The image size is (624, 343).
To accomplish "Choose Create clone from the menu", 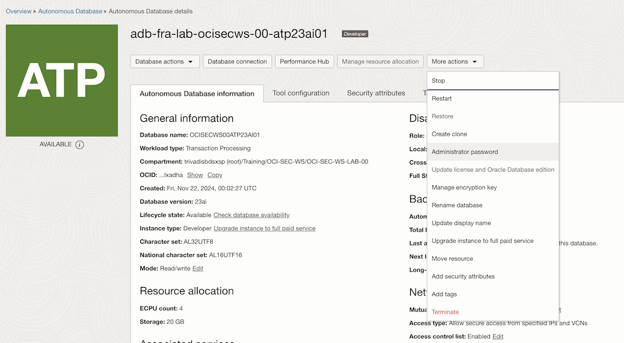I will (492, 134).
